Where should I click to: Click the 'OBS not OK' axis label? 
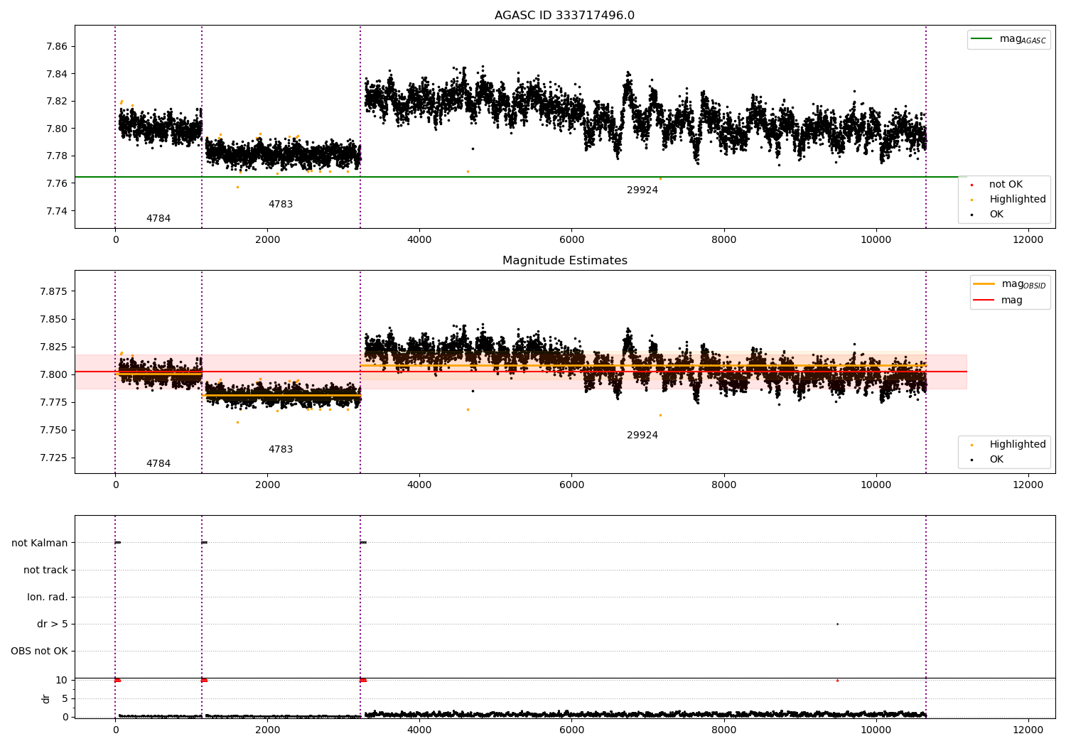(40, 651)
